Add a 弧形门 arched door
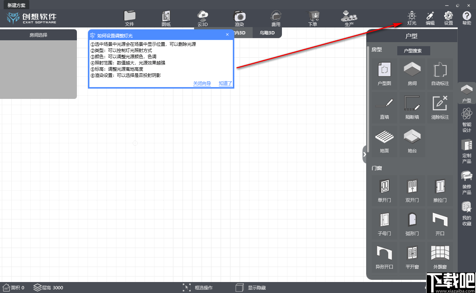Screen dimensions: 476x293 point(412,224)
